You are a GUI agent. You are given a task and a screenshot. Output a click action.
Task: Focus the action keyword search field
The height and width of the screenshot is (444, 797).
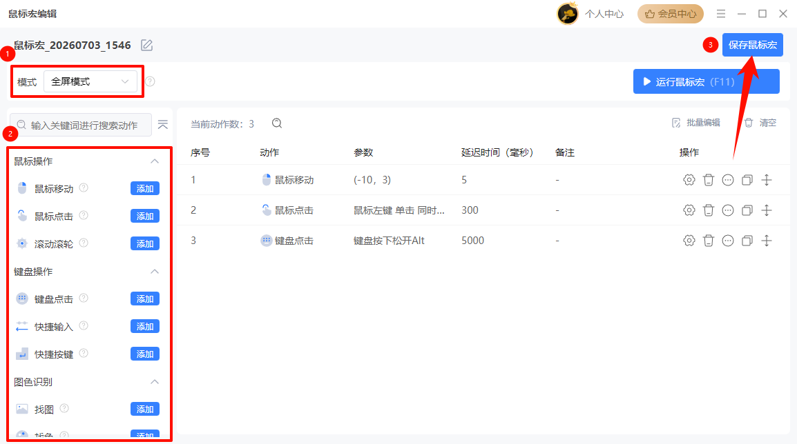tap(81, 125)
